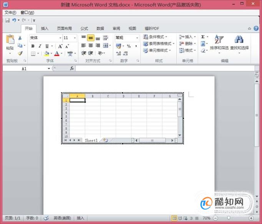
Task: Open Cell Styles (单元格样式) dropdown
Action: tap(157, 50)
